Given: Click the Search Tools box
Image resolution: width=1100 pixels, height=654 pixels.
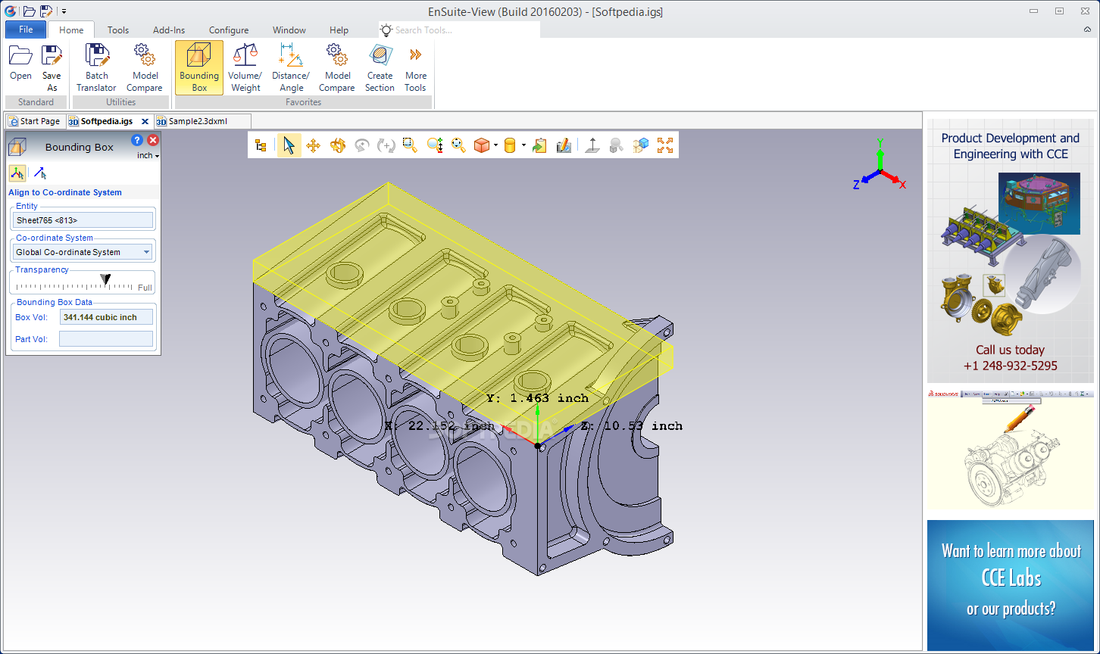Looking at the screenshot, I should 460,30.
